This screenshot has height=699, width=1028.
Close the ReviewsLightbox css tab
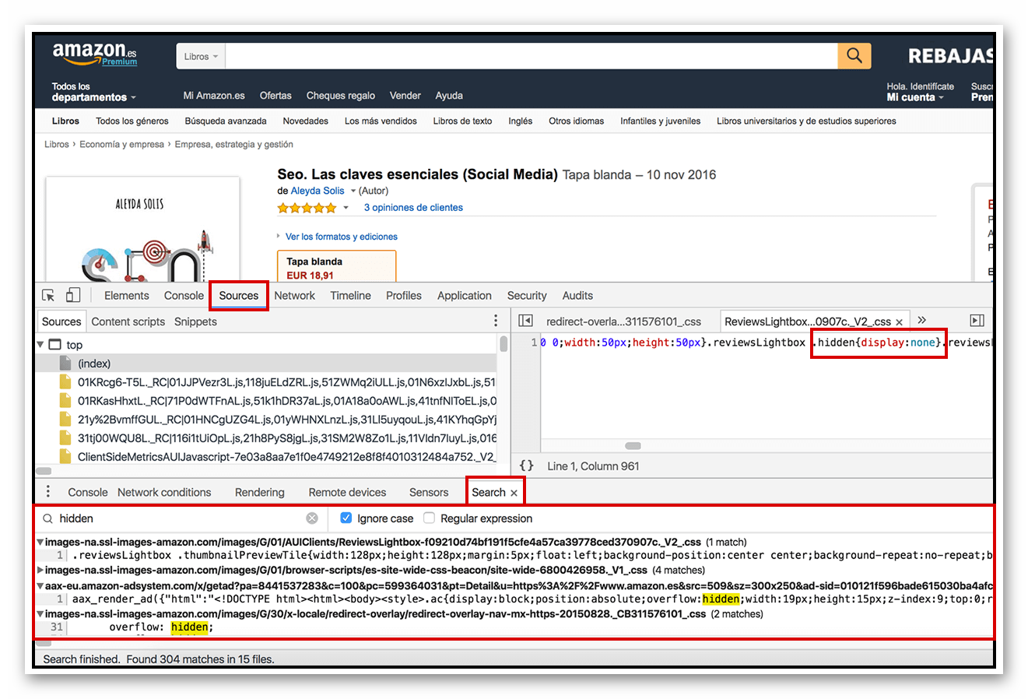pos(899,322)
